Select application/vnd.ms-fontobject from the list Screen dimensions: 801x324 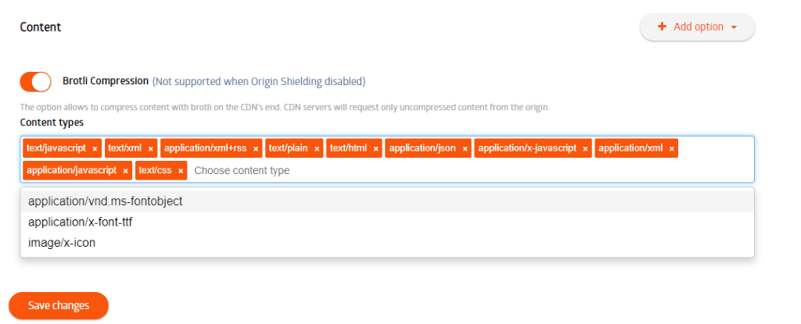(x=105, y=201)
